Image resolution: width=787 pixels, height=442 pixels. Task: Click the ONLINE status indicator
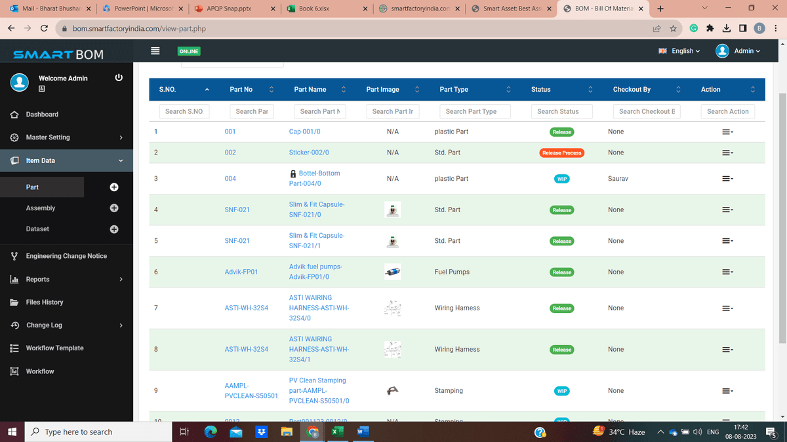188,50
